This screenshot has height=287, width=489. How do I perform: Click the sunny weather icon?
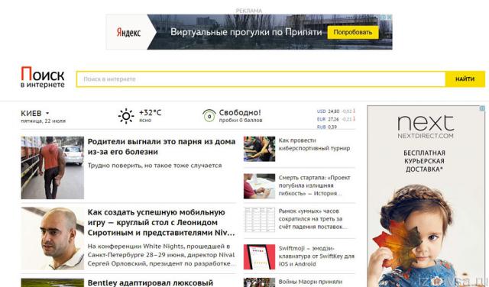point(126,116)
